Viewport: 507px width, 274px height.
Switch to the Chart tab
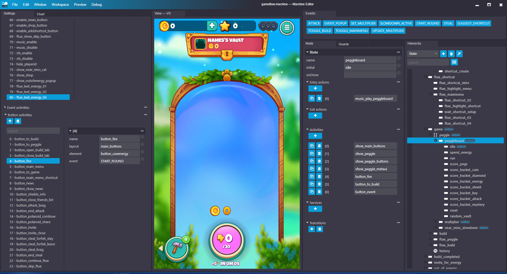point(41,14)
